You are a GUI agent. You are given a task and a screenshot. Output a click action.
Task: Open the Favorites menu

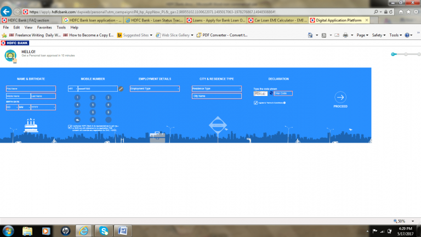click(x=44, y=27)
